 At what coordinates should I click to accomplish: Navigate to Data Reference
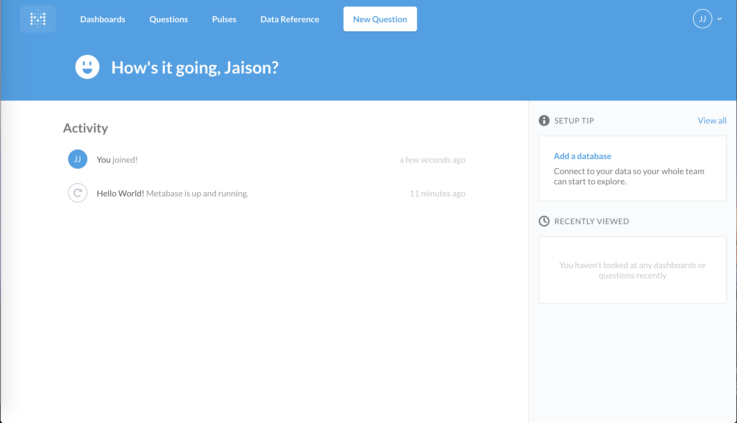click(290, 19)
